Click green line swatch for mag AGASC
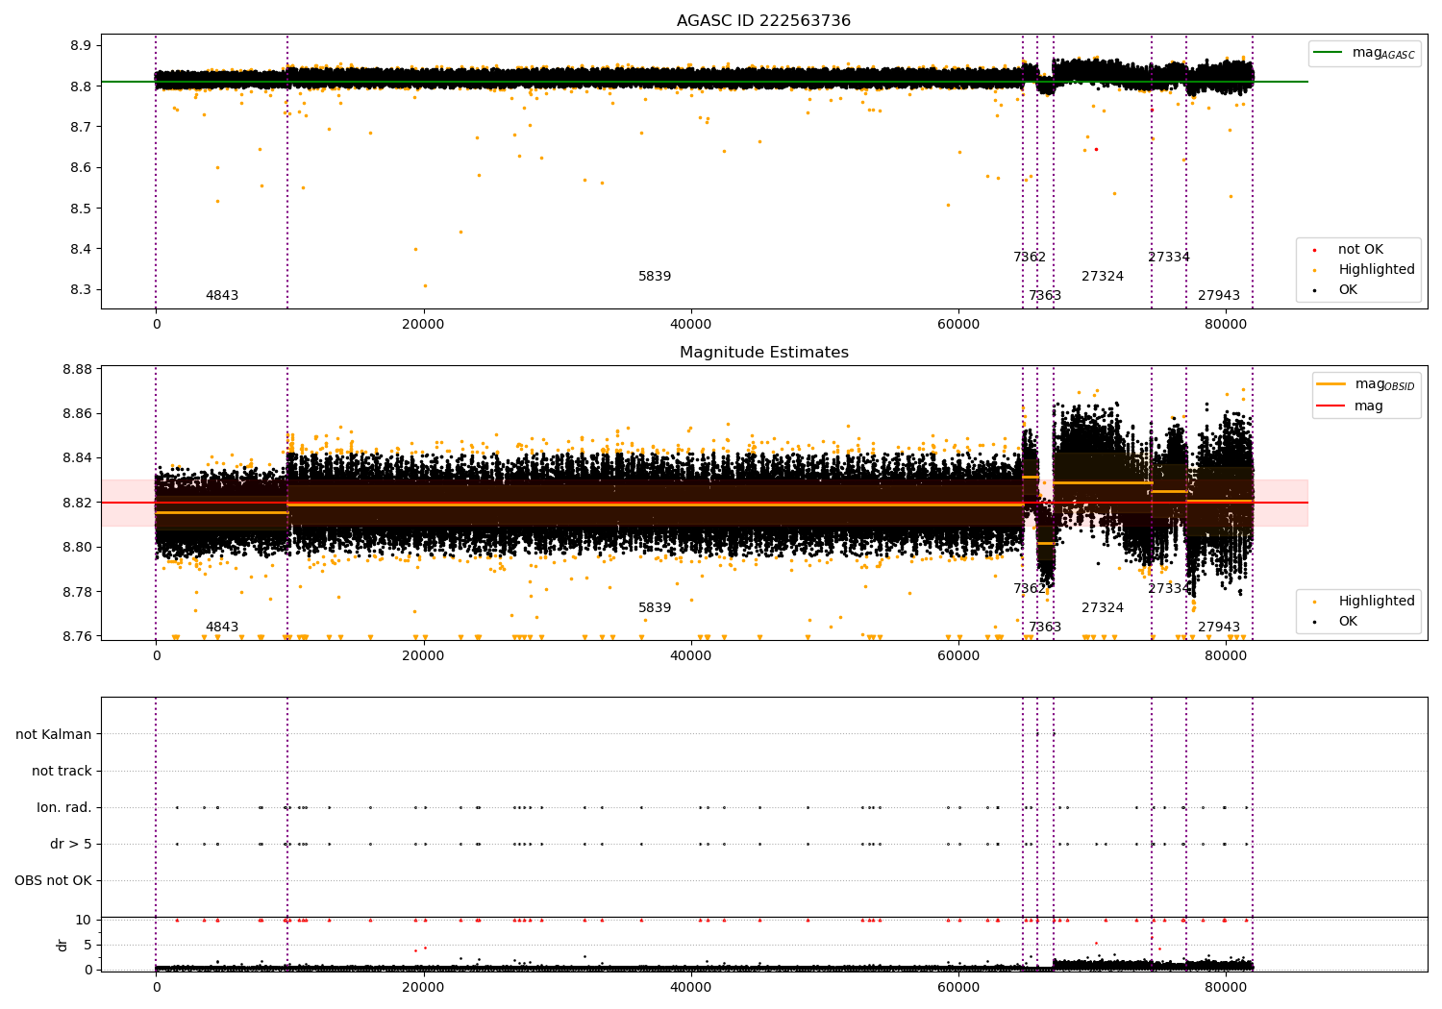The image size is (1442, 1009). coord(1329,53)
